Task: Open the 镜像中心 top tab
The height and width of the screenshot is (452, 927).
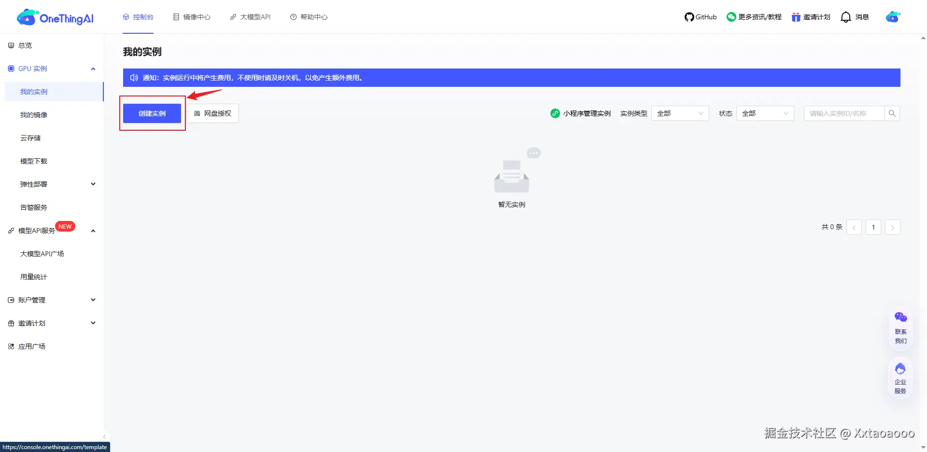Action: tap(192, 17)
